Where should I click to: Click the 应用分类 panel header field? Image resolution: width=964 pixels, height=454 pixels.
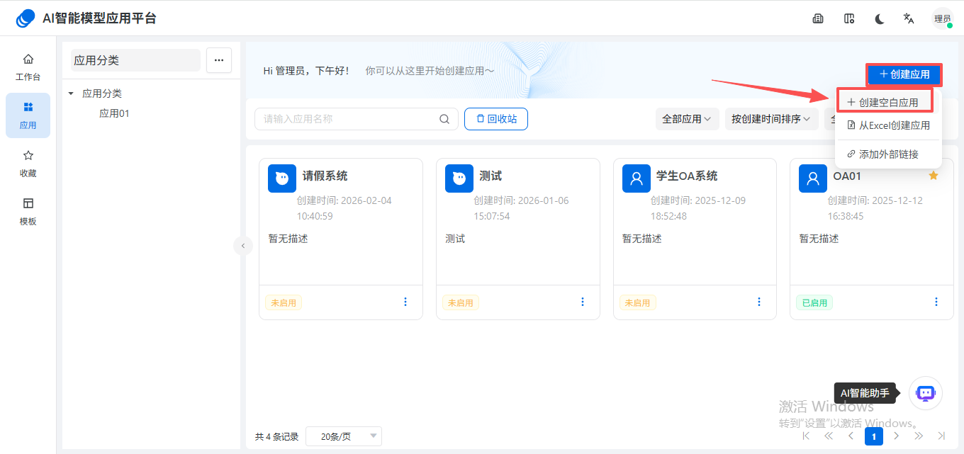coord(135,60)
